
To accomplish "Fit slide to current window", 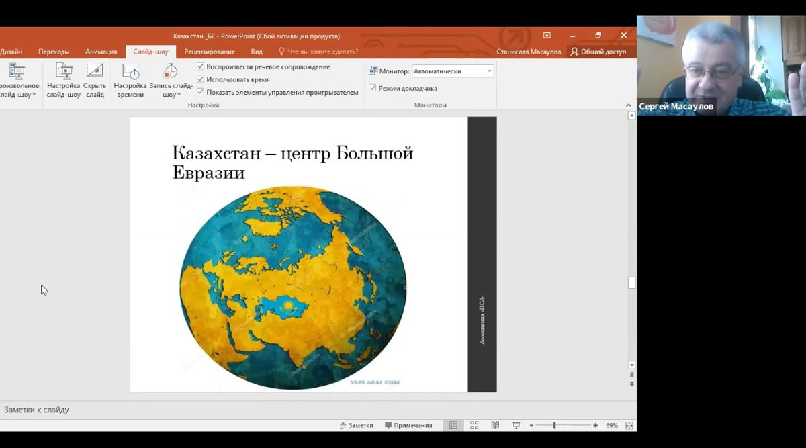I will tap(629, 425).
